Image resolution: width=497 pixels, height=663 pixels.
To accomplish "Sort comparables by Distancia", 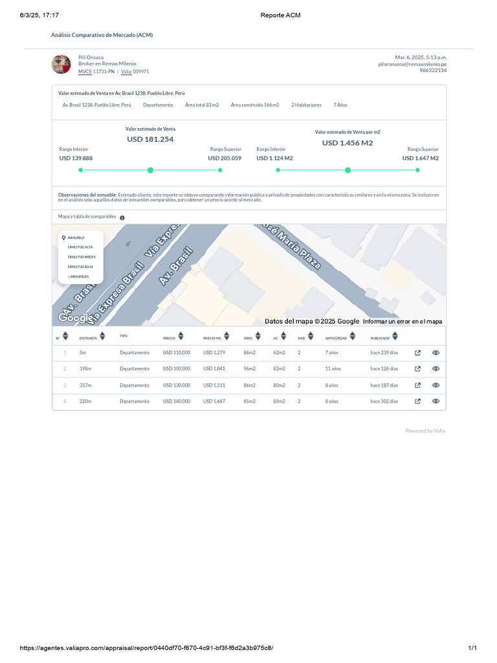I will 103,337.
